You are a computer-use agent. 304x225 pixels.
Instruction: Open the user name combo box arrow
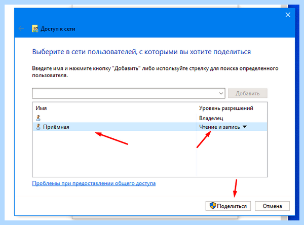(221, 93)
